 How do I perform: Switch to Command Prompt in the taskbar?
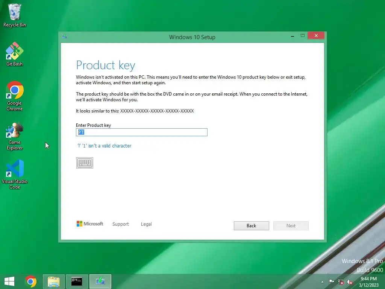point(77,281)
